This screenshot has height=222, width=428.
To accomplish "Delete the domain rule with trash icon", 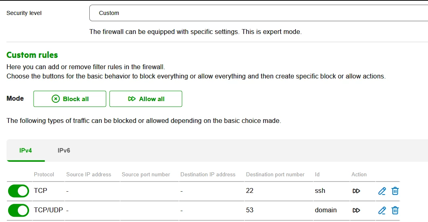I will (395, 210).
